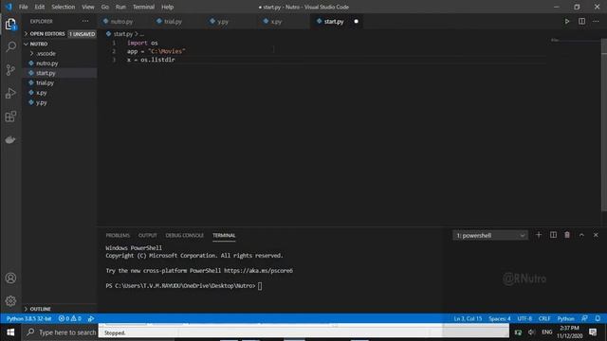Switch to the Problems panel tab
607x341 pixels.
point(118,236)
